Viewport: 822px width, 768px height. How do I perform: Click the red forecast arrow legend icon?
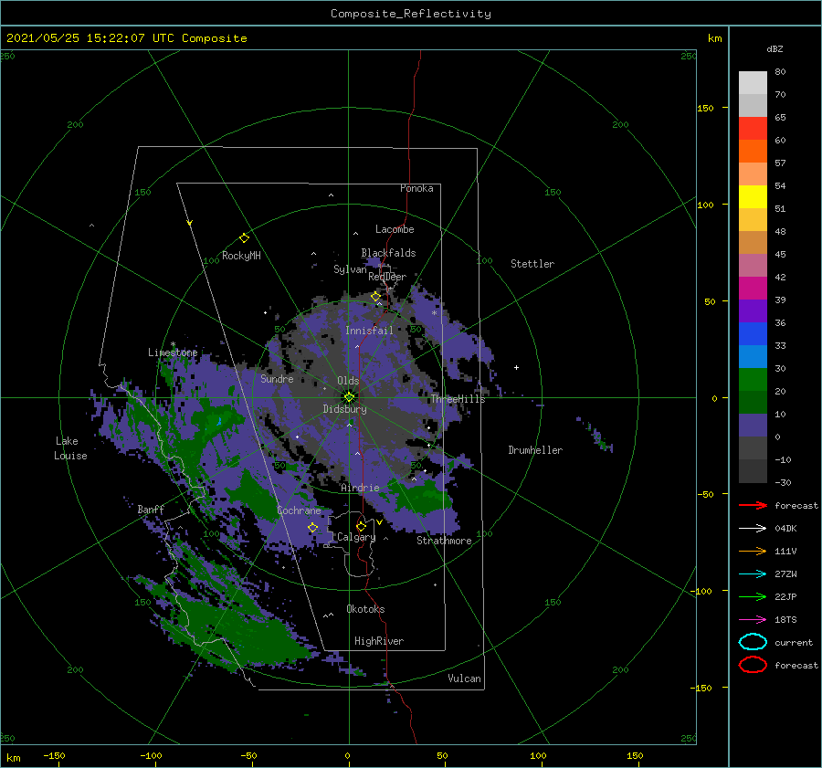[x=753, y=505]
